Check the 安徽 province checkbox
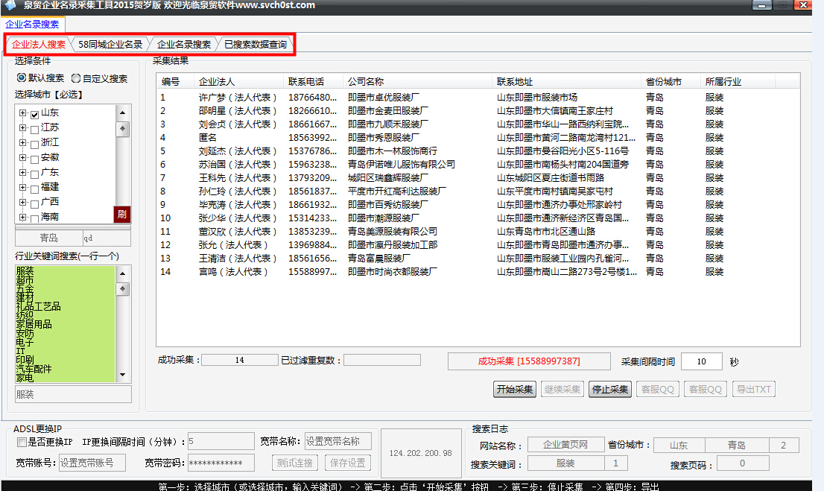 (x=35, y=159)
